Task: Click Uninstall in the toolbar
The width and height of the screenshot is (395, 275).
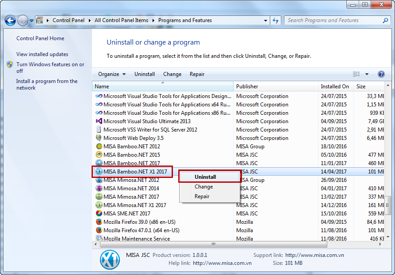Action: coord(145,74)
